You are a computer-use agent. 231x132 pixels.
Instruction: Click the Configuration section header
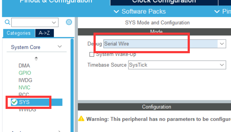click(155, 107)
